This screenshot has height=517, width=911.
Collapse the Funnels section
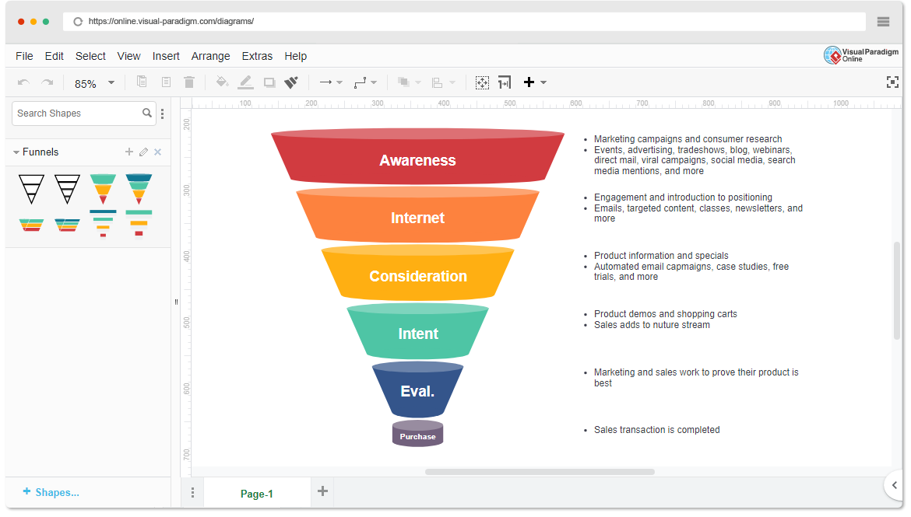coord(16,152)
